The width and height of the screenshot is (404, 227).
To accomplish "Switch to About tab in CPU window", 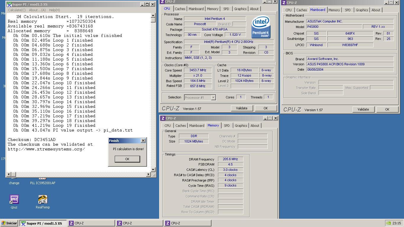I will click(x=254, y=9).
